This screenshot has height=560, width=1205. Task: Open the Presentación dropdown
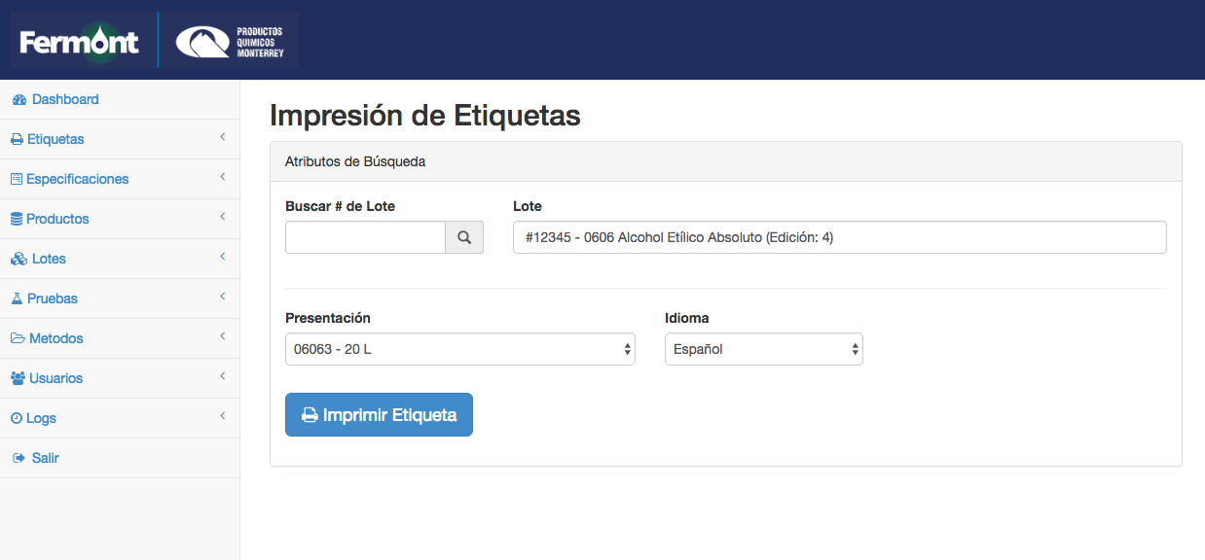(460, 349)
